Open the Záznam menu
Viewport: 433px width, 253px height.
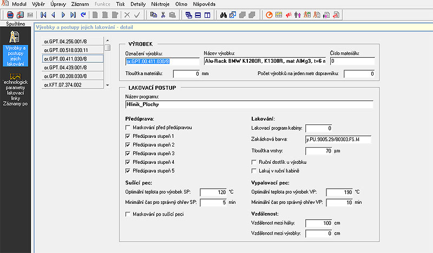(x=80, y=4)
